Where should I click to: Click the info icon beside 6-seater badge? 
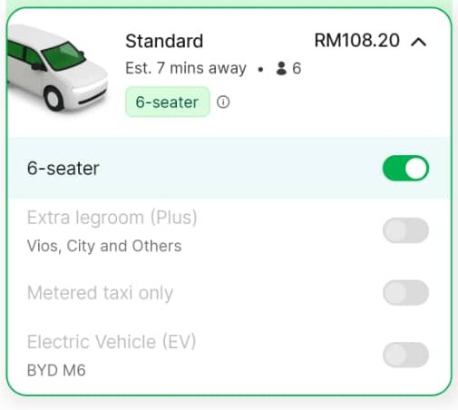tap(223, 102)
